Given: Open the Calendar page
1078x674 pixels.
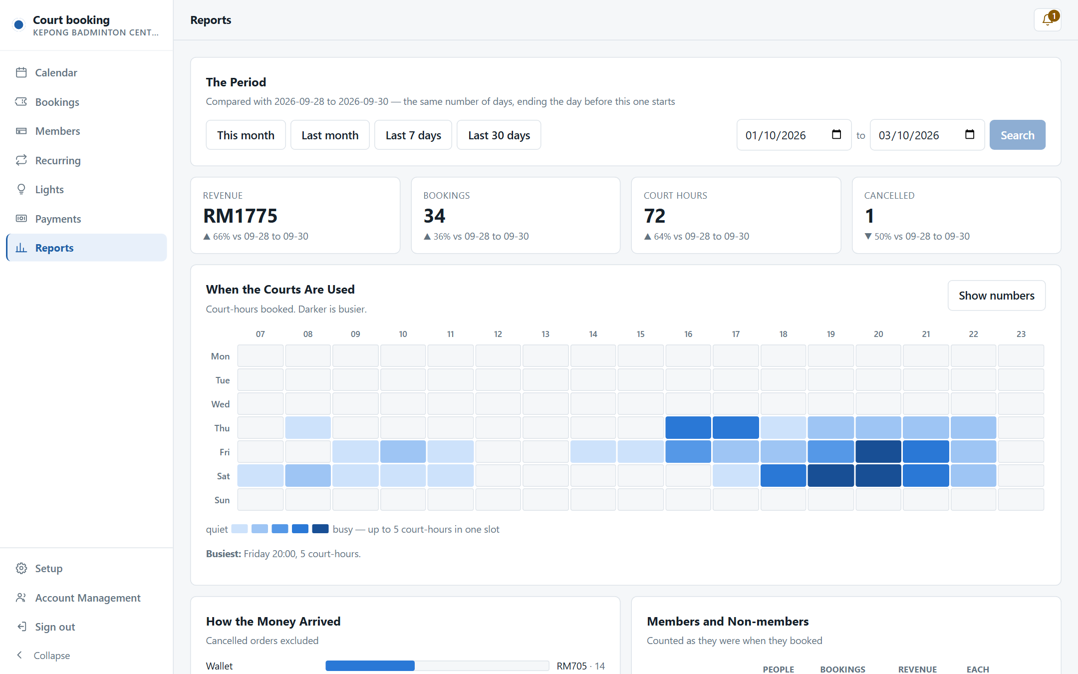Looking at the screenshot, I should pyautogui.click(x=86, y=72).
